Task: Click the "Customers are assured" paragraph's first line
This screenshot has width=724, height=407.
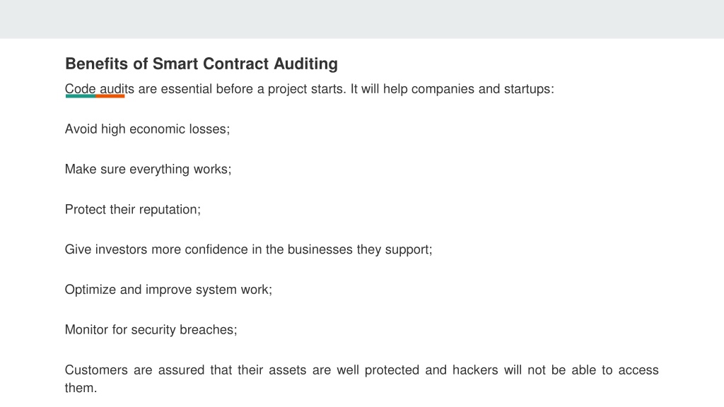Action: (361, 370)
